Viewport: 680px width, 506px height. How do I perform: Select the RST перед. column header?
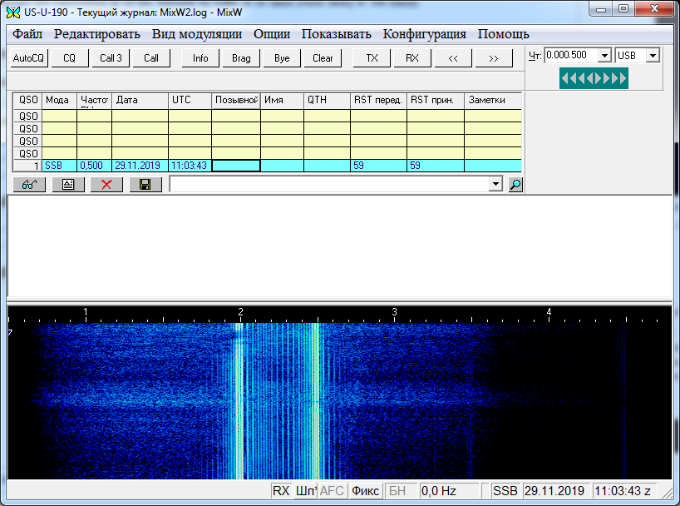coord(378,101)
